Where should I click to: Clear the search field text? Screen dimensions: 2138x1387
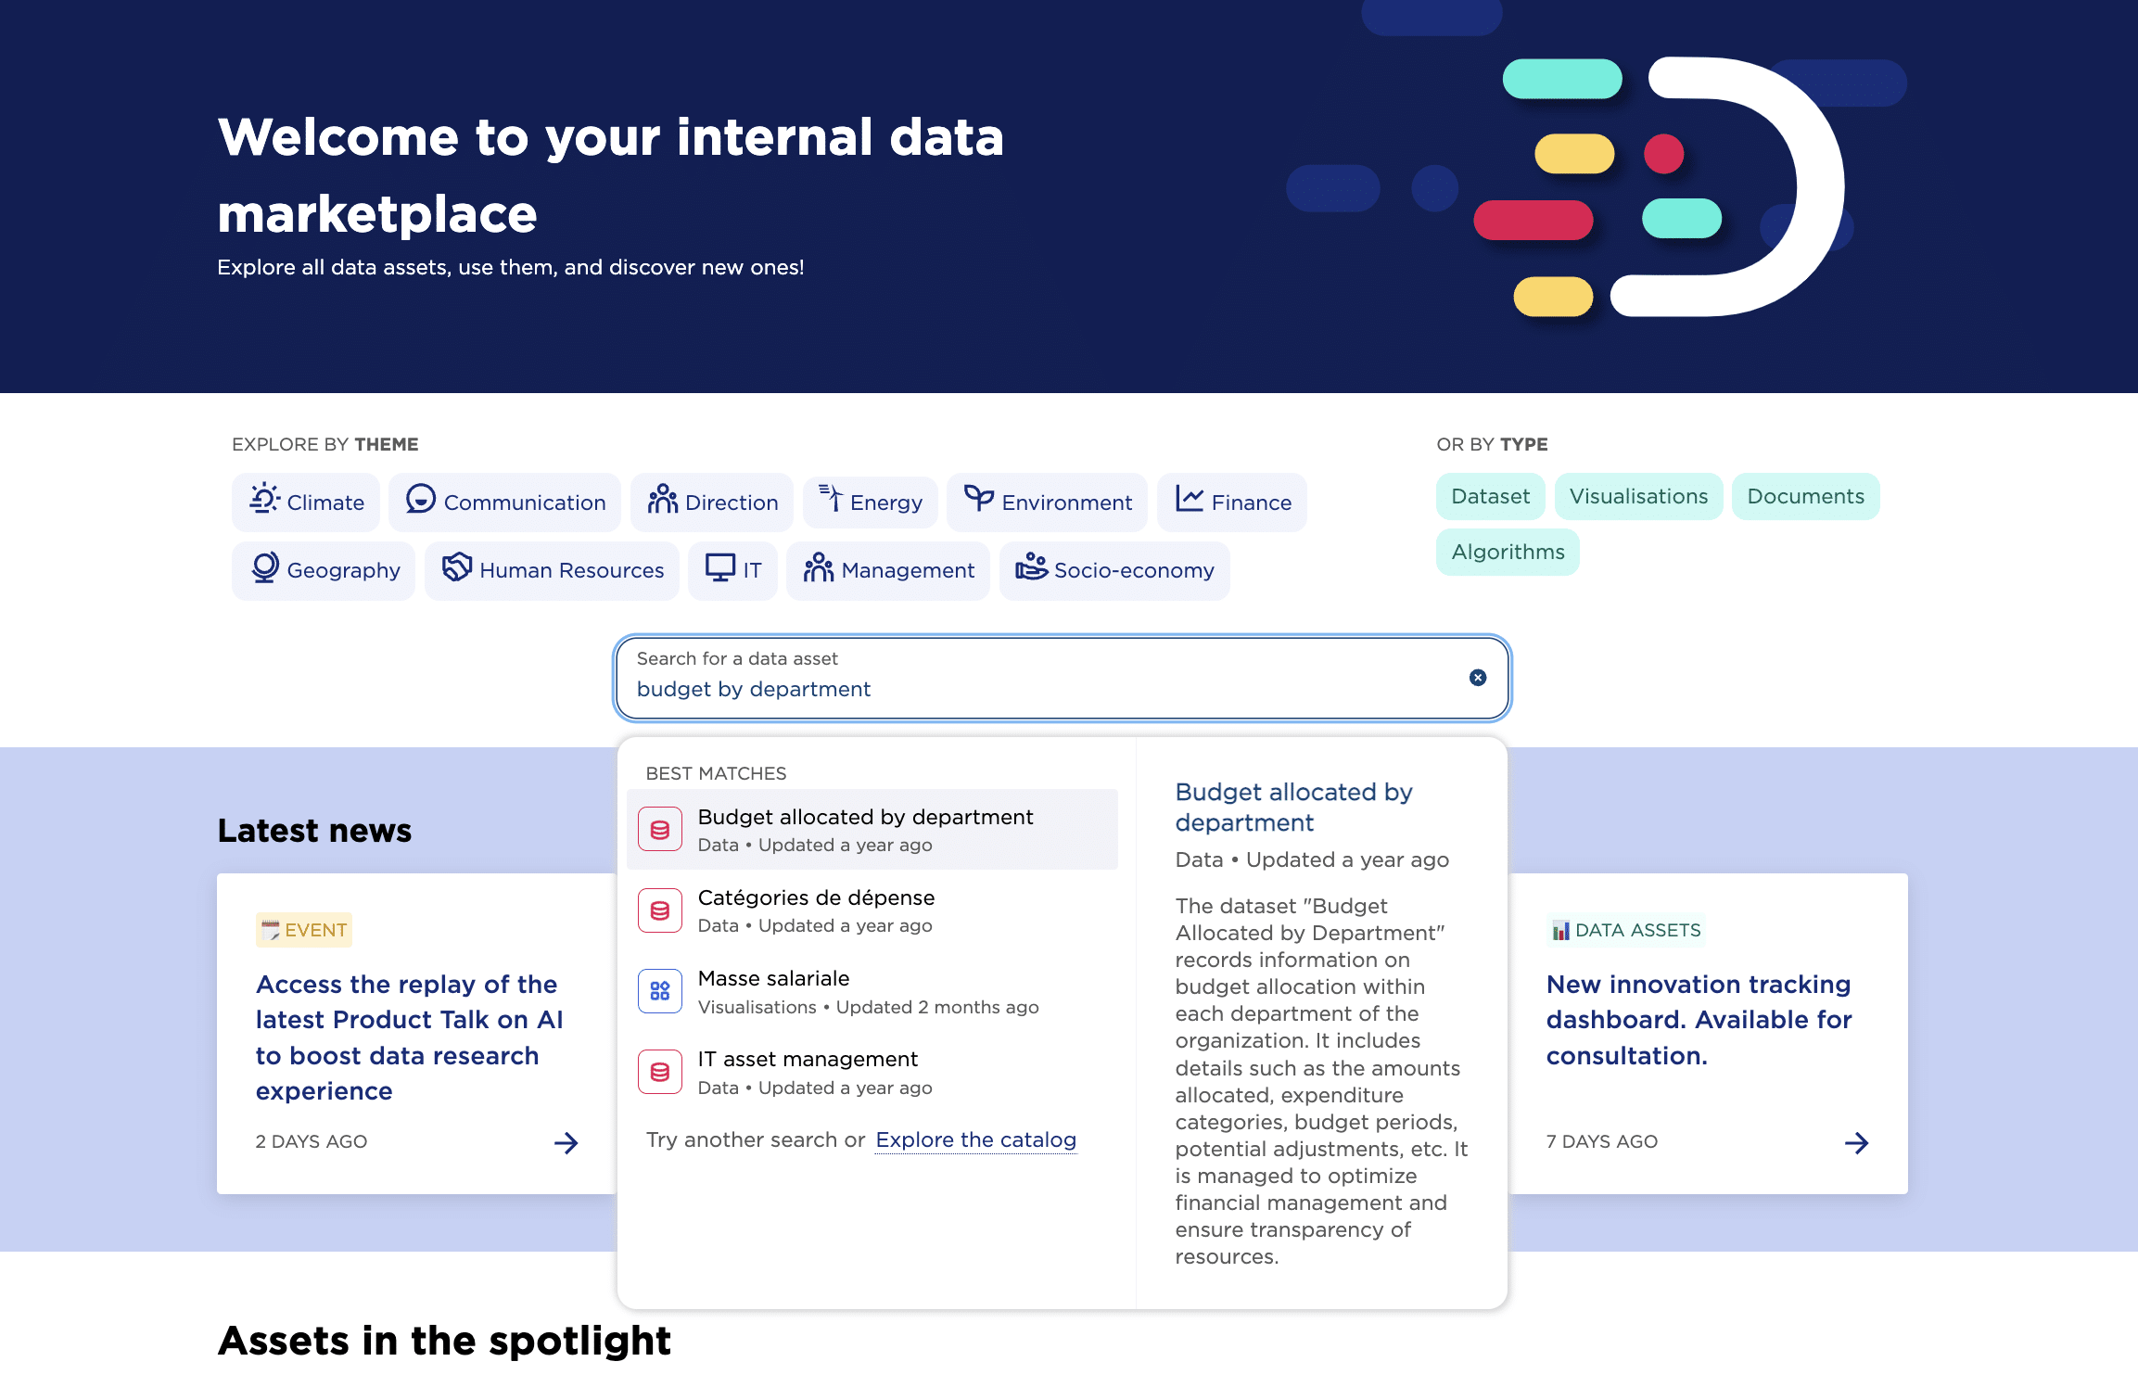(x=1478, y=678)
